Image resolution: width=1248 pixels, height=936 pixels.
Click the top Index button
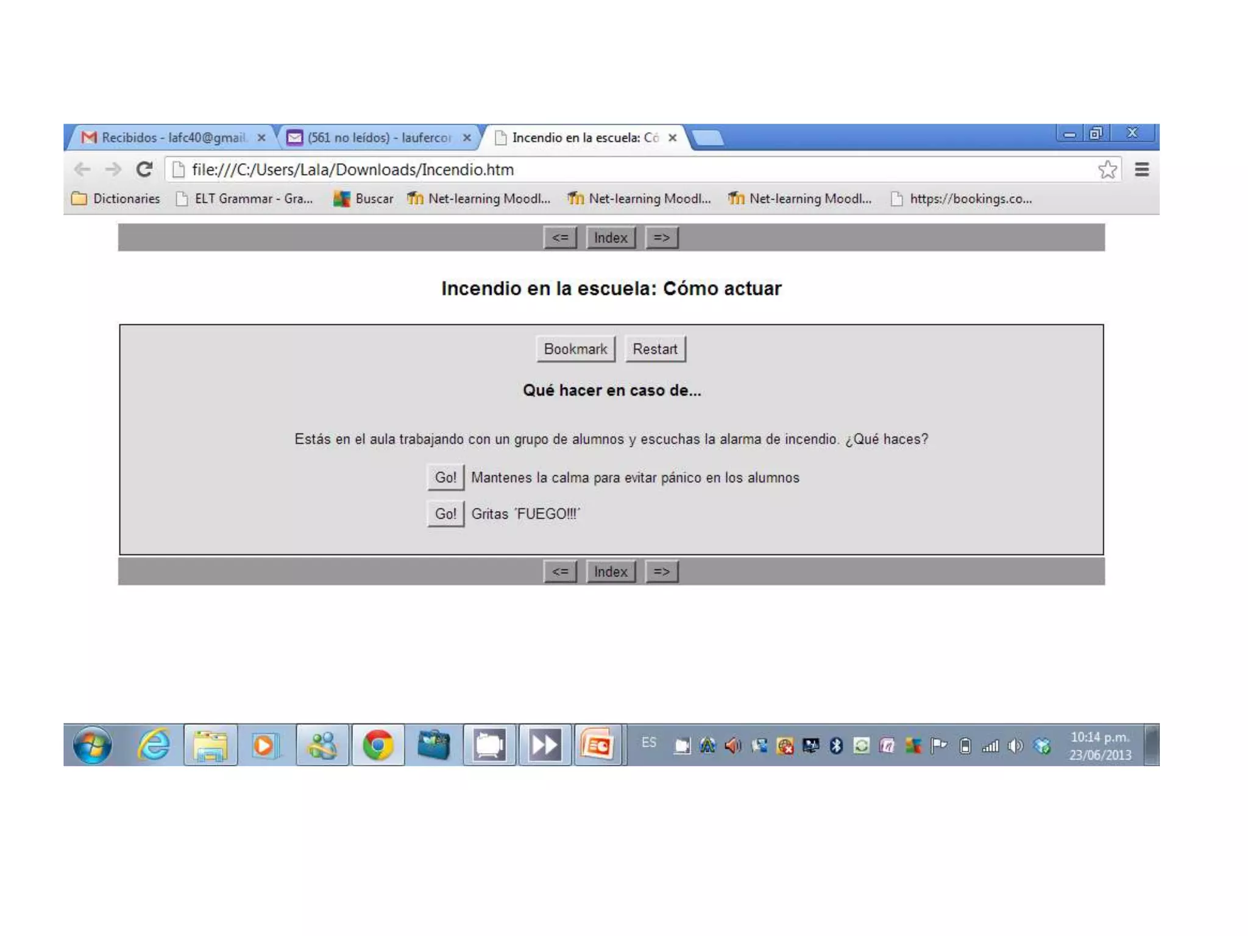pyautogui.click(x=611, y=238)
